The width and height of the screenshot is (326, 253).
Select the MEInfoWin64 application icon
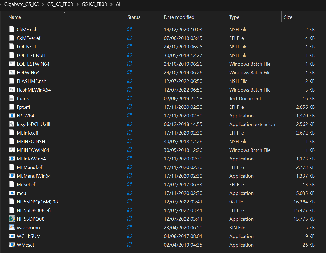pos(12,159)
